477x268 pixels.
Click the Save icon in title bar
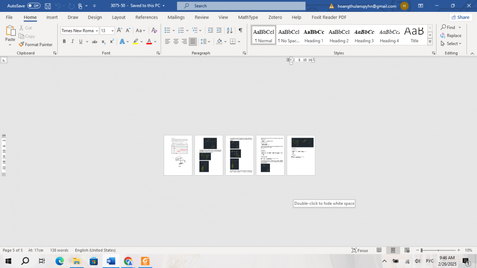click(48, 6)
